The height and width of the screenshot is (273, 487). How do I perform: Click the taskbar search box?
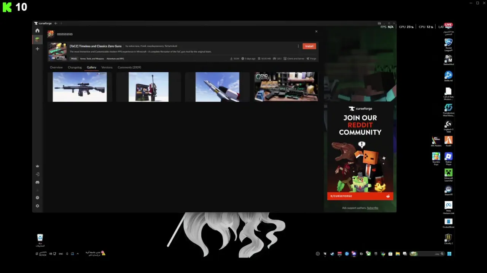(427, 254)
